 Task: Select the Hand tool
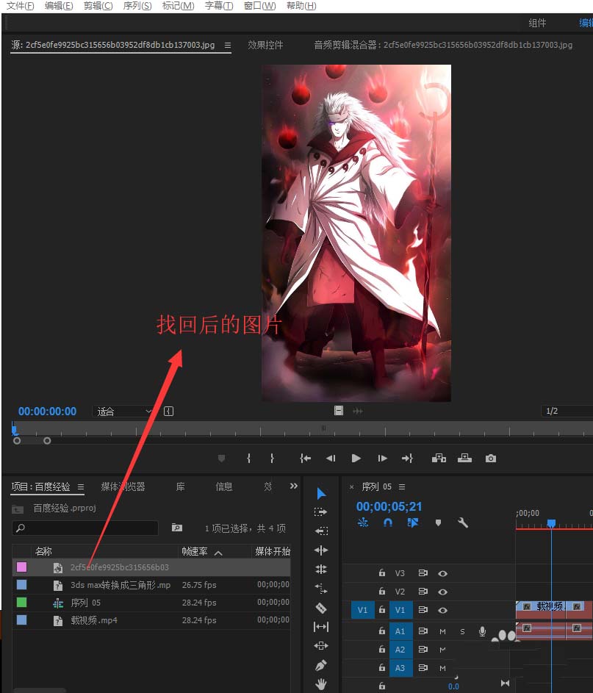point(321,684)
